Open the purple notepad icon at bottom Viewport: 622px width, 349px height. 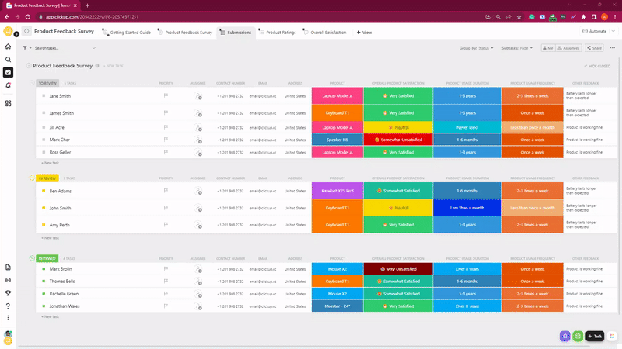[x=565, y=337]
